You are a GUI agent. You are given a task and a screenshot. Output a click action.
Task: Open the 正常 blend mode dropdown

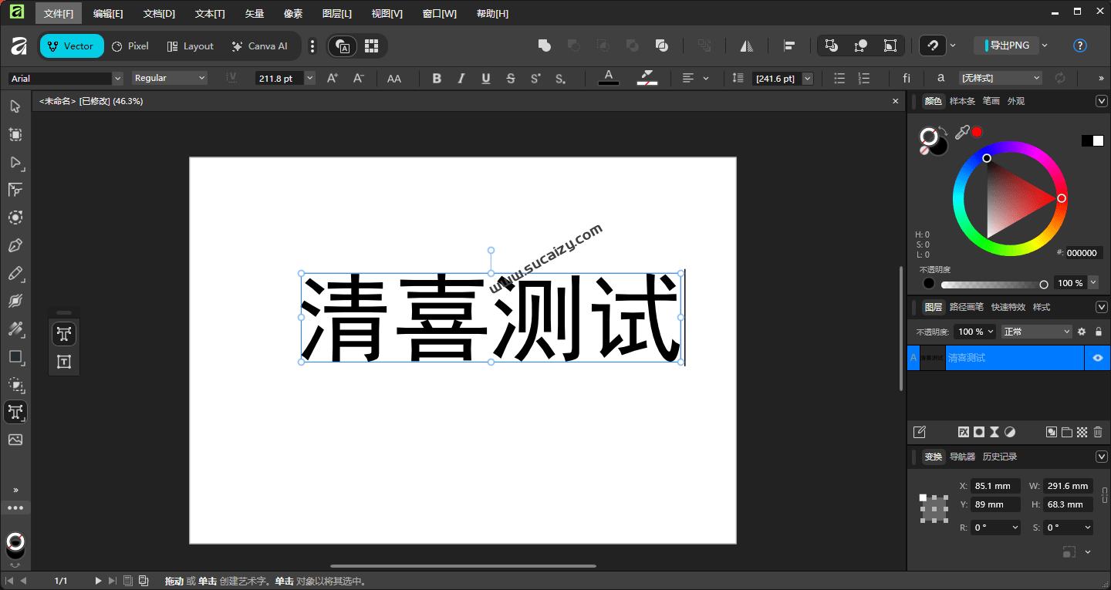pos(1035,331)
